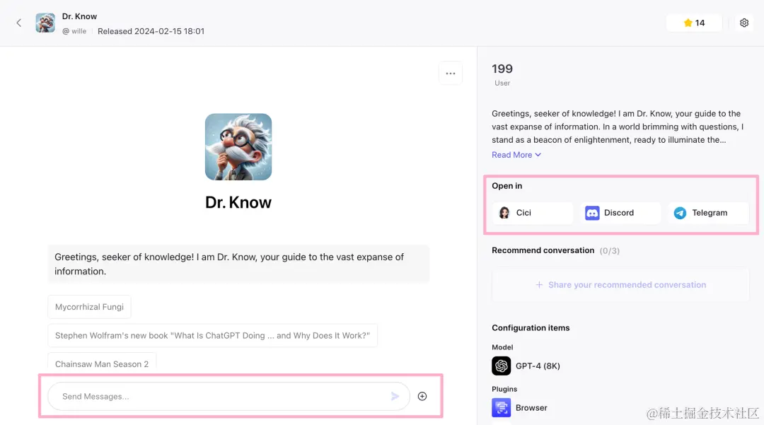Click the Recommend conversation heading
Screen dimensions: 764x425
pos(543,250)
